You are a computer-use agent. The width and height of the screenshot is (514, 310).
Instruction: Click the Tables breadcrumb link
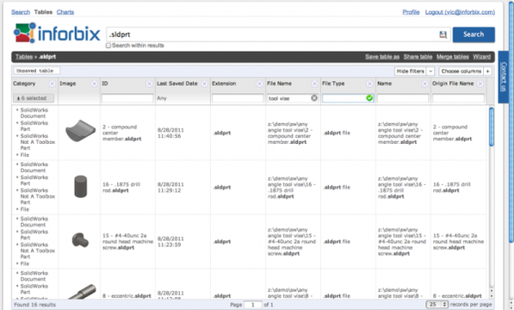click(24, 57)
